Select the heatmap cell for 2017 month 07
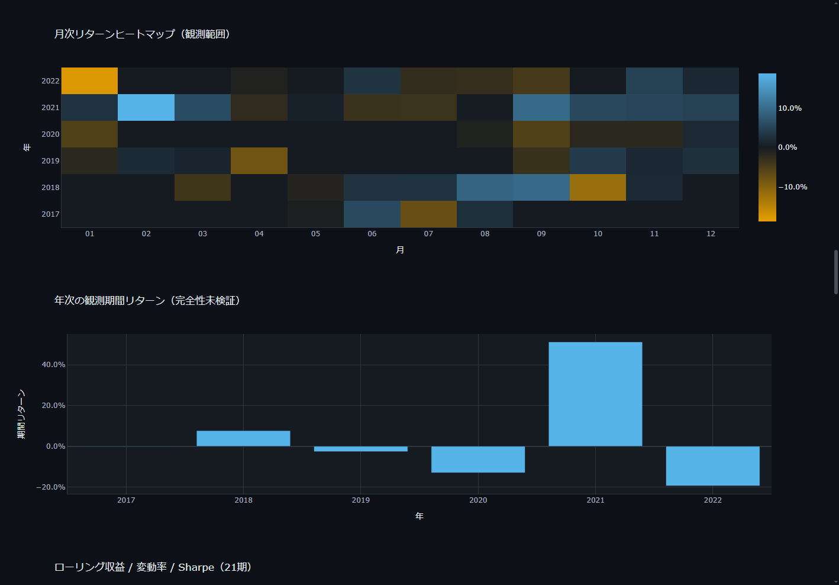 click(428, 214)
